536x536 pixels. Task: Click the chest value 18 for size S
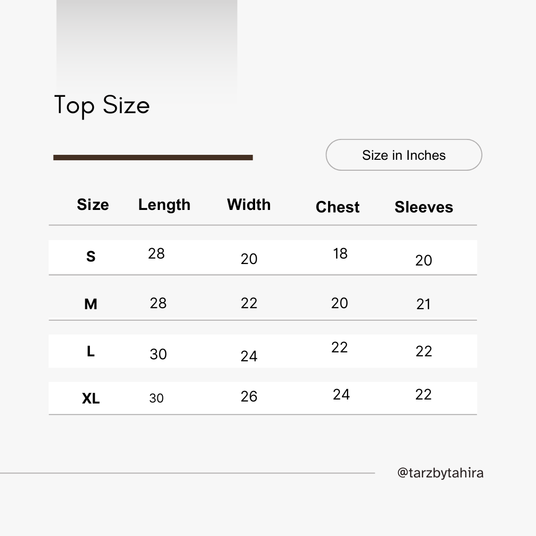(340, 254)
